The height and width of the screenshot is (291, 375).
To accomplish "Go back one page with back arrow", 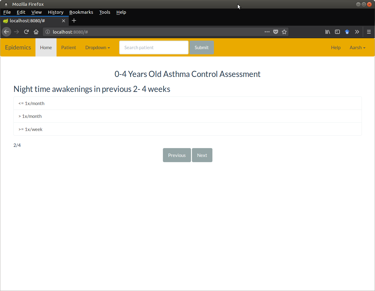I will [x=6, y=32].
